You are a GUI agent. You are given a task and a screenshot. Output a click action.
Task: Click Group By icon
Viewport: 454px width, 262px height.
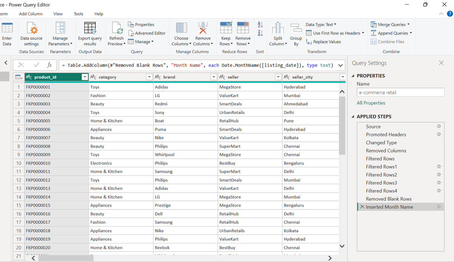click(x=296, y=28)
